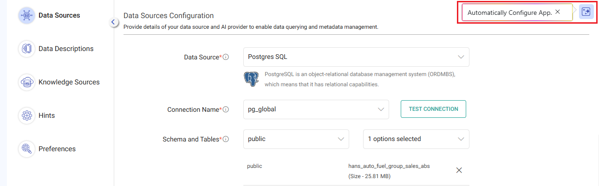The image size is (599, 186).
Task: Click the public schema row label
Action: tap(254, 166)
